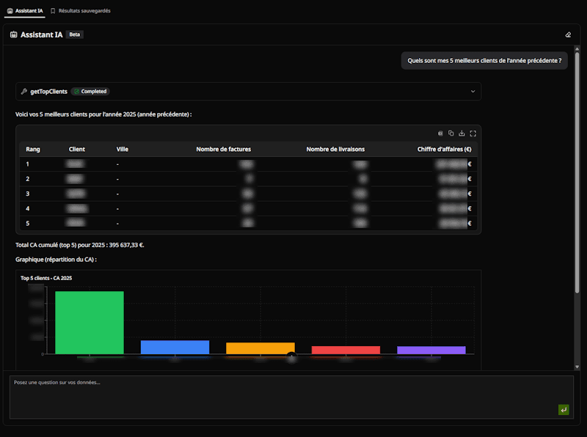
Task: Click the green send arrow button
Action: pos(564,410)
